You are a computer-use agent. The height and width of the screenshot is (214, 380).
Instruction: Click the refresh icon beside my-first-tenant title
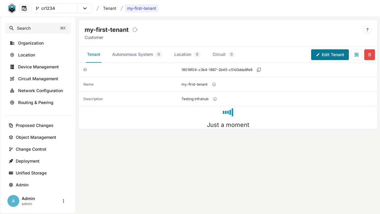pyautogui.click(x=135, y=30)
